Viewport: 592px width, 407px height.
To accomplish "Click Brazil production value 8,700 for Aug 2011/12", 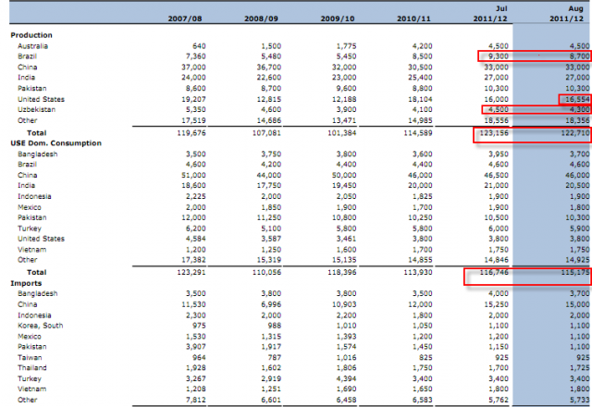I will [579, 56].
